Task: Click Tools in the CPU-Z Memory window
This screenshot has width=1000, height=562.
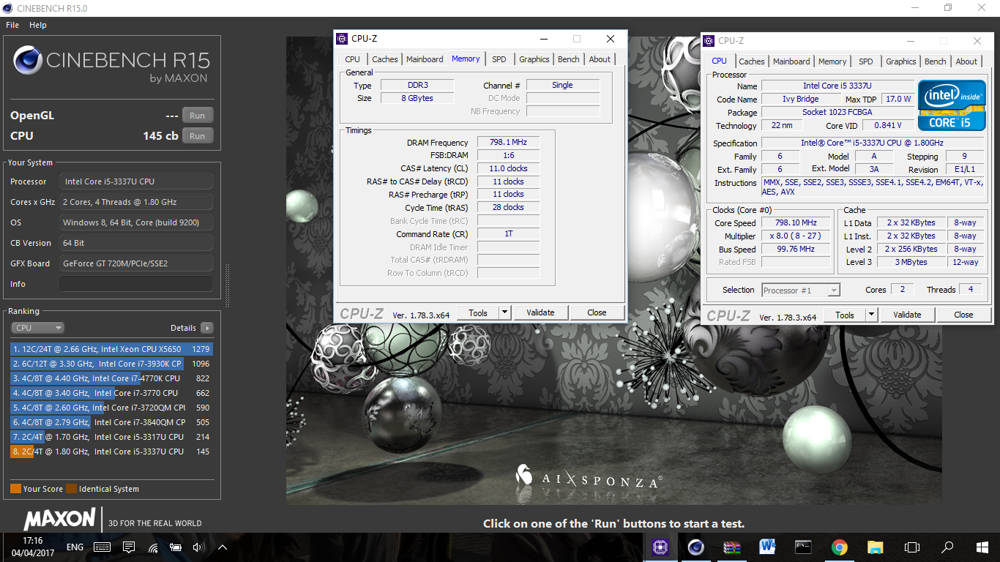Action: point(478,312)
